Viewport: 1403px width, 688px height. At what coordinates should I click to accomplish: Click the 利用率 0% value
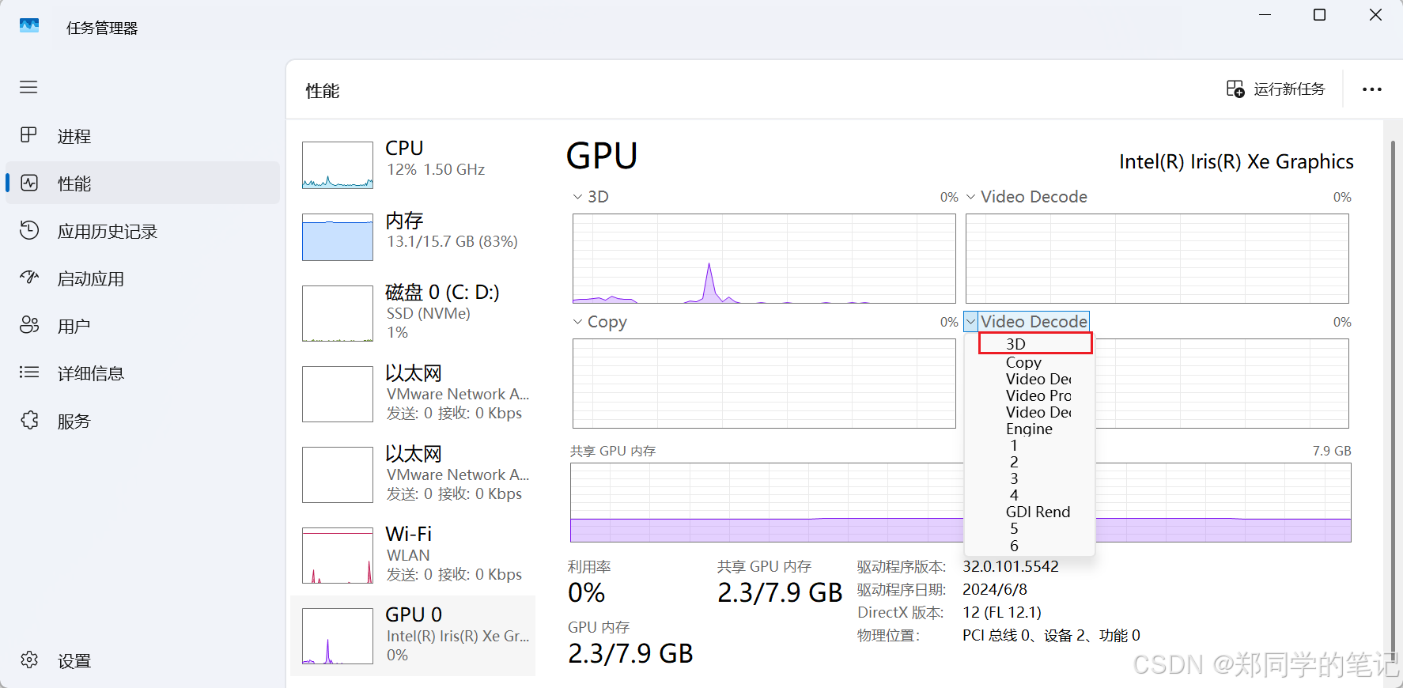pyautogui.click(x=587, y=592)
